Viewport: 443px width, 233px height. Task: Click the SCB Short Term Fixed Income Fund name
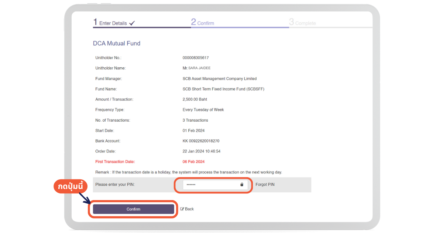(x=223, y=89)
